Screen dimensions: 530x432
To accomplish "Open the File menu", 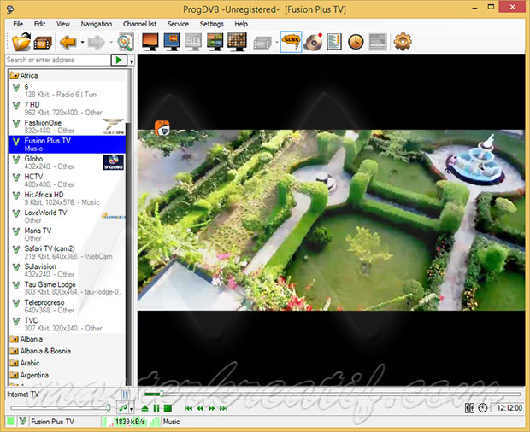I will (x=18, y=24).
